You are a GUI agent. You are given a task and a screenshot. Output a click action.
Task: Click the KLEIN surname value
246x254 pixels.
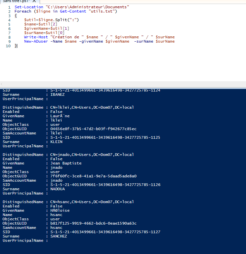tap(56, 142)
